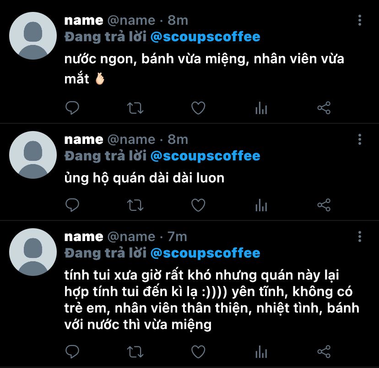Image resolution: width=379 pixels, height=368 pixels.
Task: Open profile avatar of the 7m tweet
Action: (x=33, y=252)
